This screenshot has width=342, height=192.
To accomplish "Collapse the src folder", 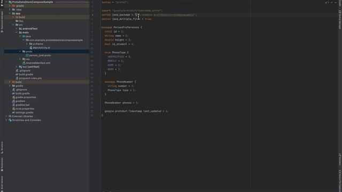I will click(13, 25).
